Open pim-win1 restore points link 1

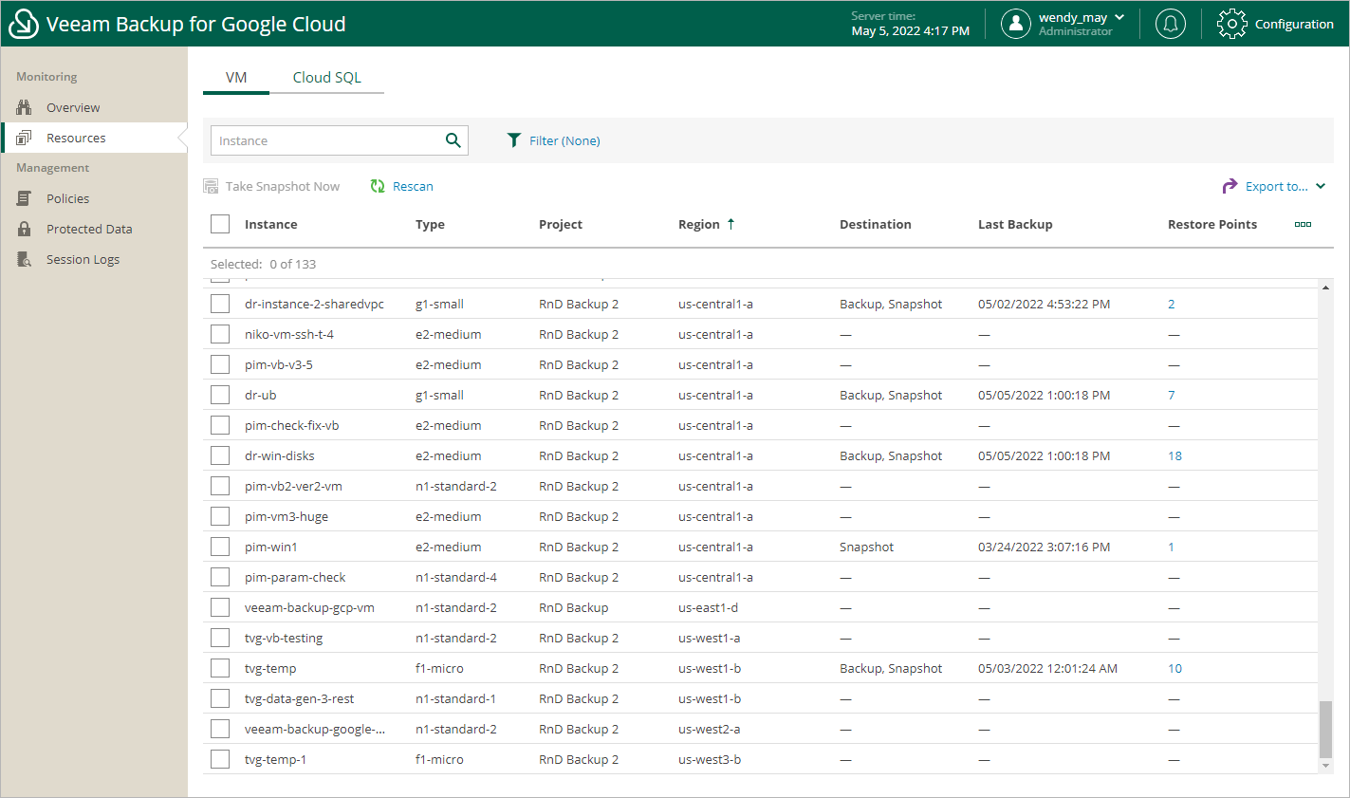pos(1171,547)
